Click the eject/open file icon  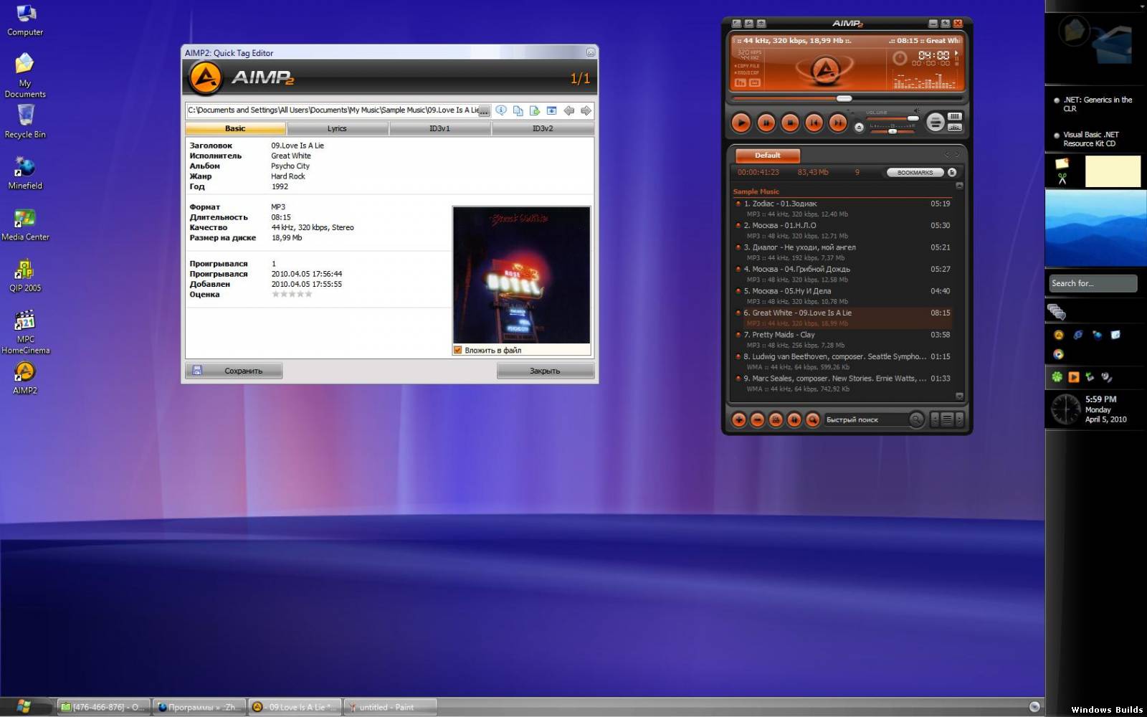(x=859, y=127)
